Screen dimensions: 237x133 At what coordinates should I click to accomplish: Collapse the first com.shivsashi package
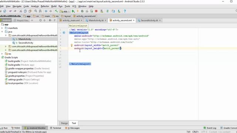pos(6,35)
